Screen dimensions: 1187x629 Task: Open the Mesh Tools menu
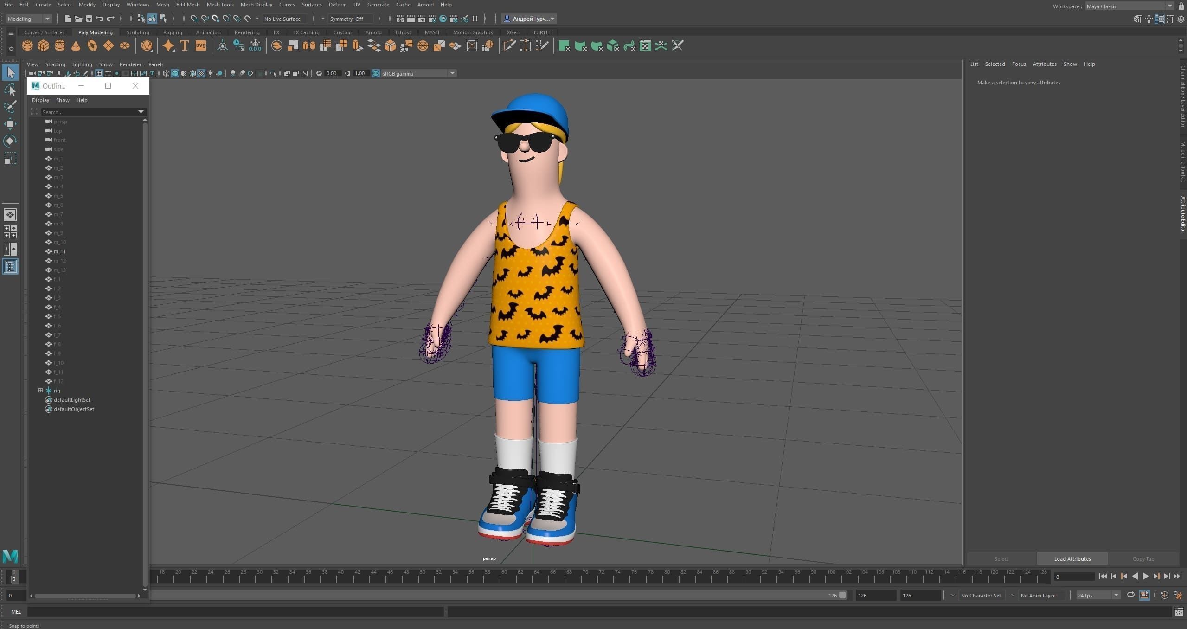click(220, 5)
